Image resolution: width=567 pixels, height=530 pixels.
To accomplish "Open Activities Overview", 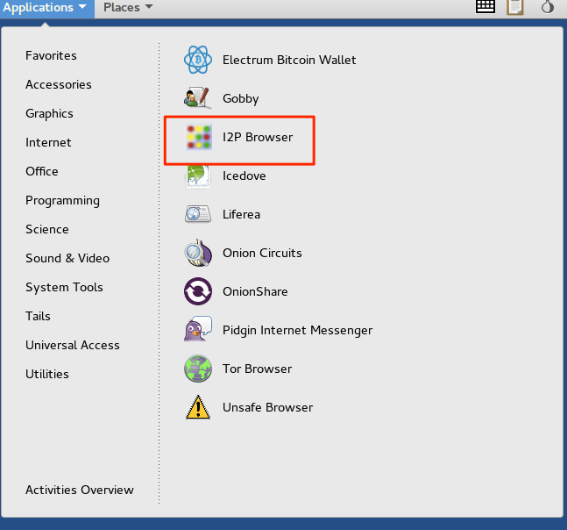I will pyautogui.click(x=80, y=491).
